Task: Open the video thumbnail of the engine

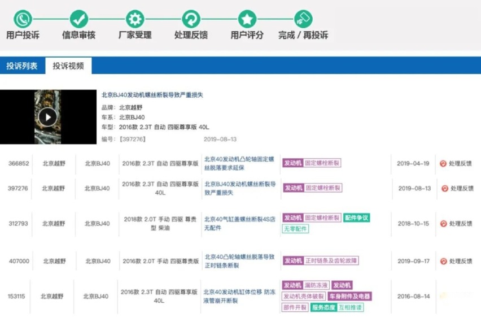Action: [x=48, y=117]
